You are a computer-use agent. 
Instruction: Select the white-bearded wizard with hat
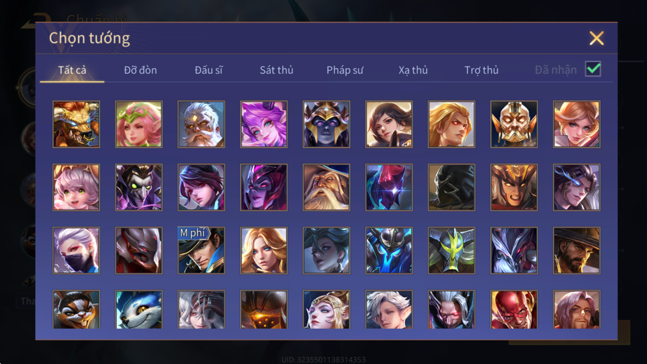pyautogui.click(x=326, y=187)
